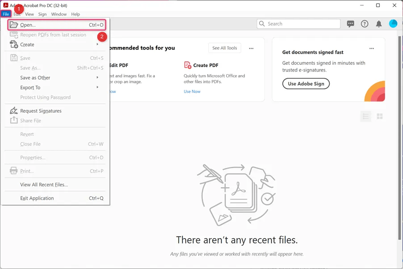This screenshot has width=403, height=269.
Task: Open the View menu
Action: point(29,14)
